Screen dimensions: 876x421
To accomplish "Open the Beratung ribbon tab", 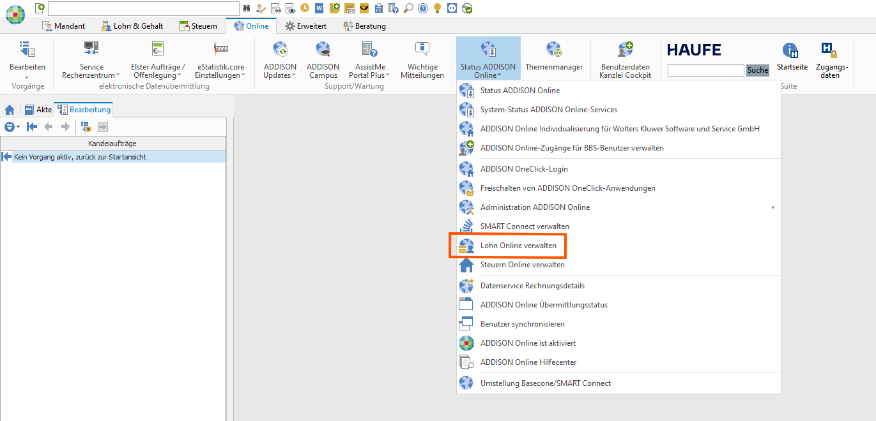I will pyautogui.click(x=364, y=26).
